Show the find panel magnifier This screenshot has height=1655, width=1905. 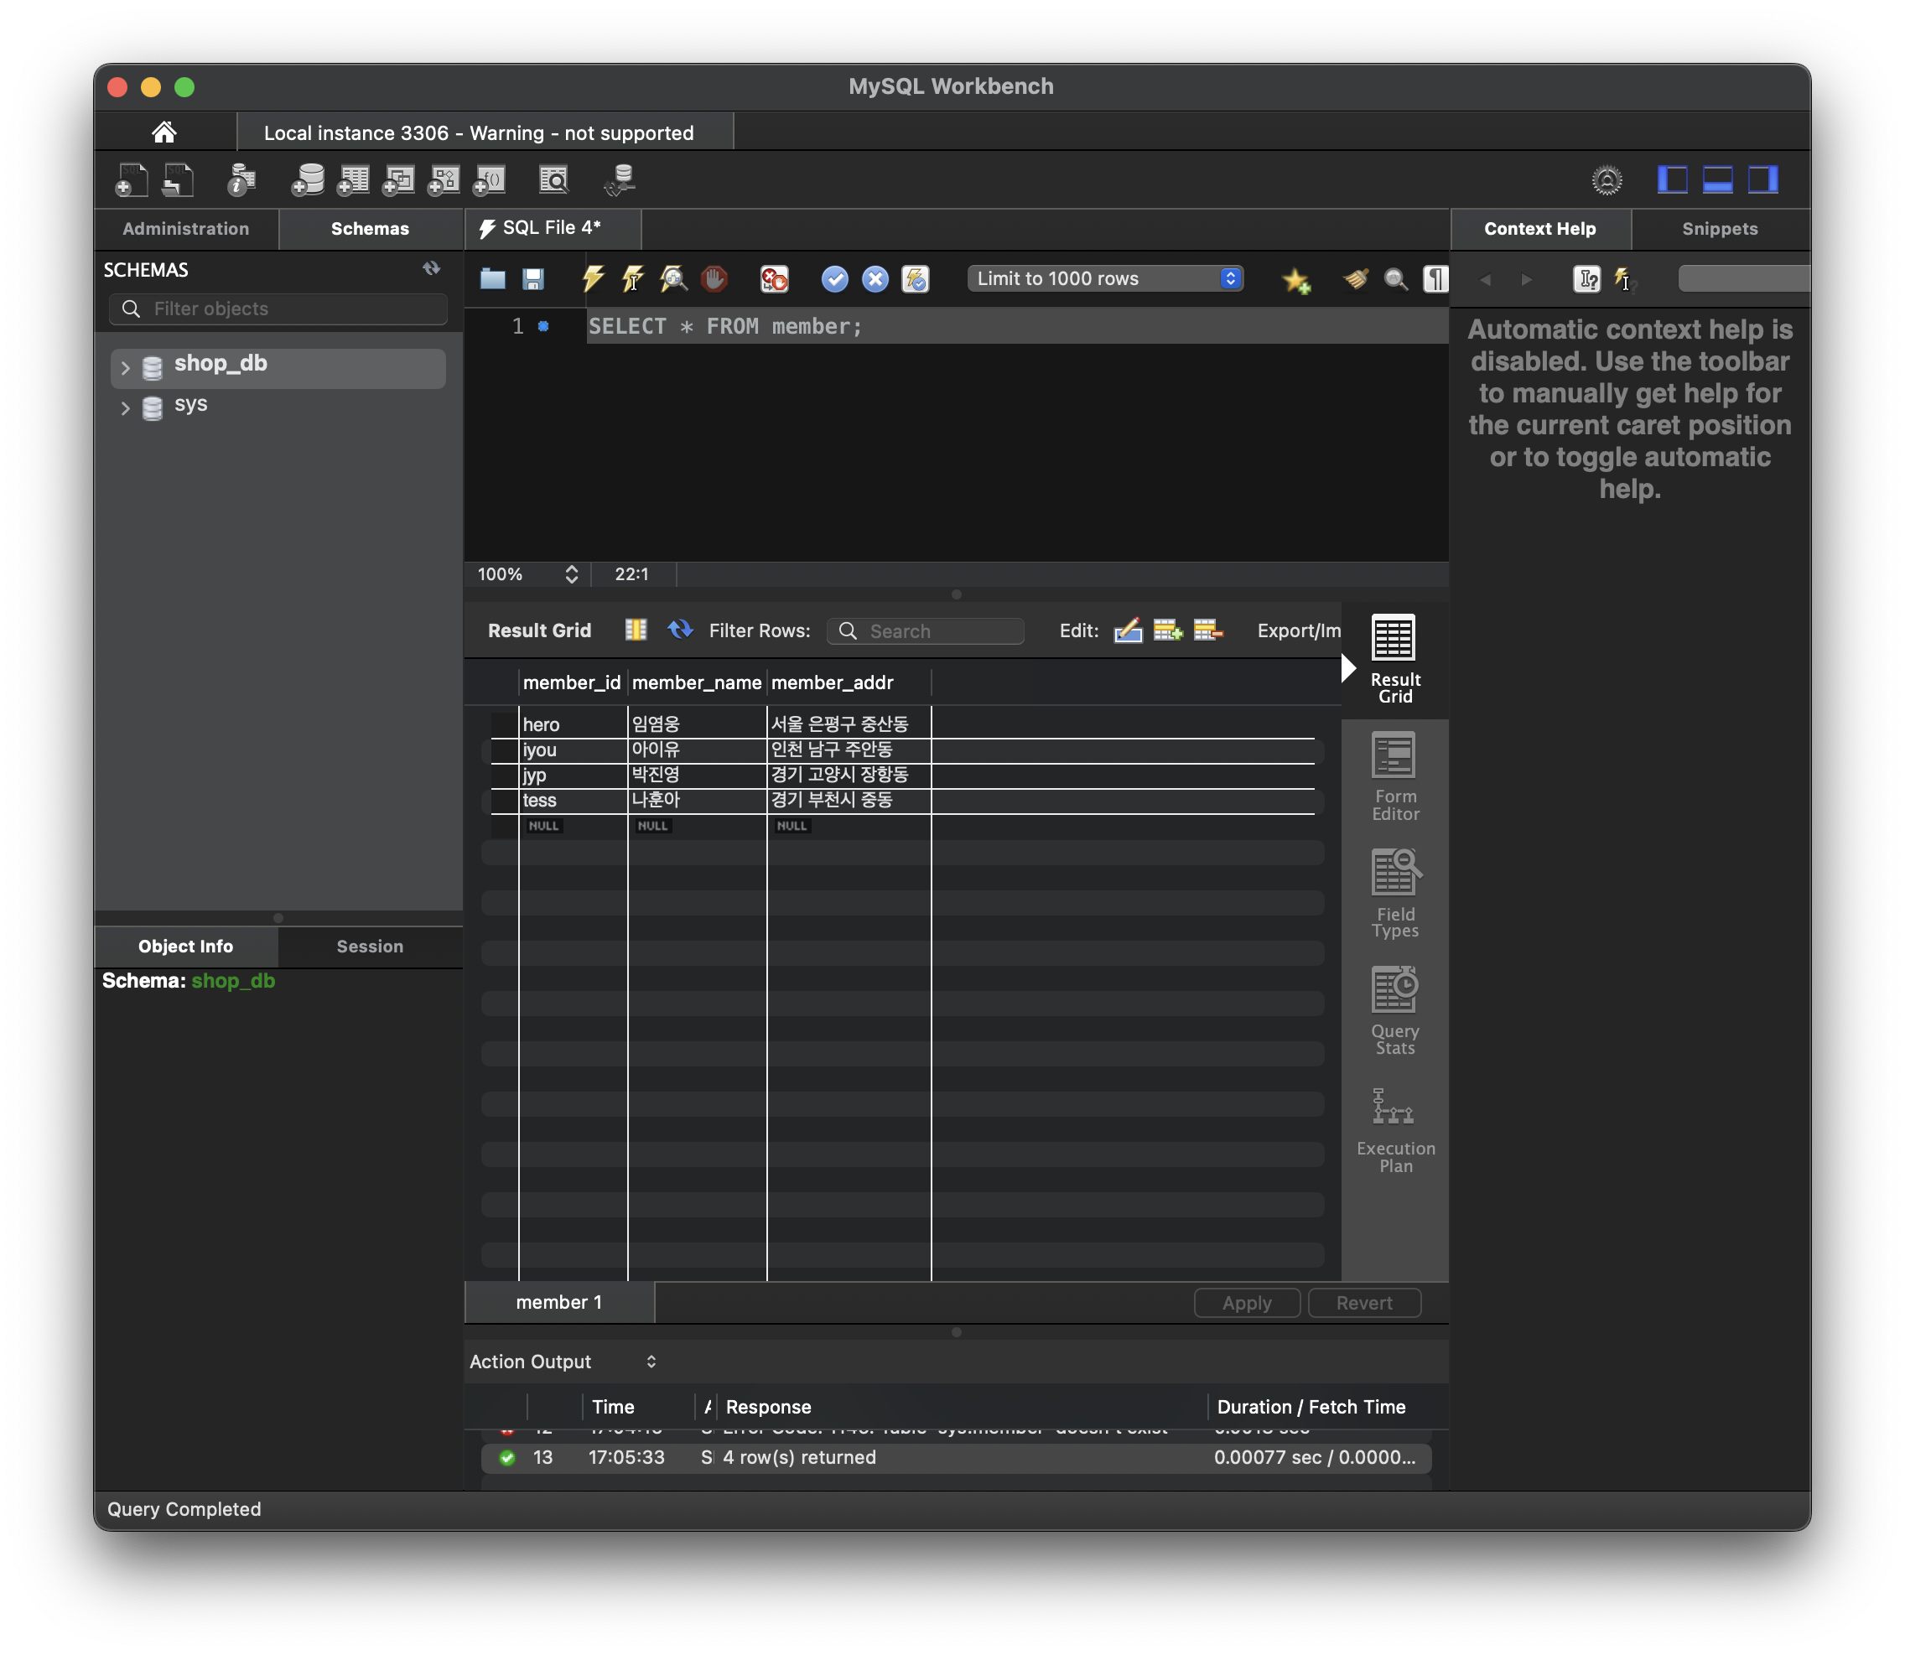click(x=1396, y=279)
